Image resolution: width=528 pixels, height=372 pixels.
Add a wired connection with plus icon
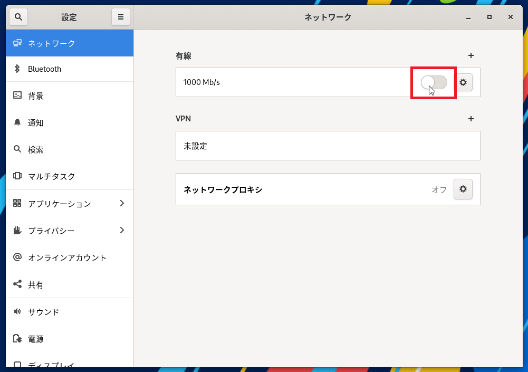(x=471, y=55)
